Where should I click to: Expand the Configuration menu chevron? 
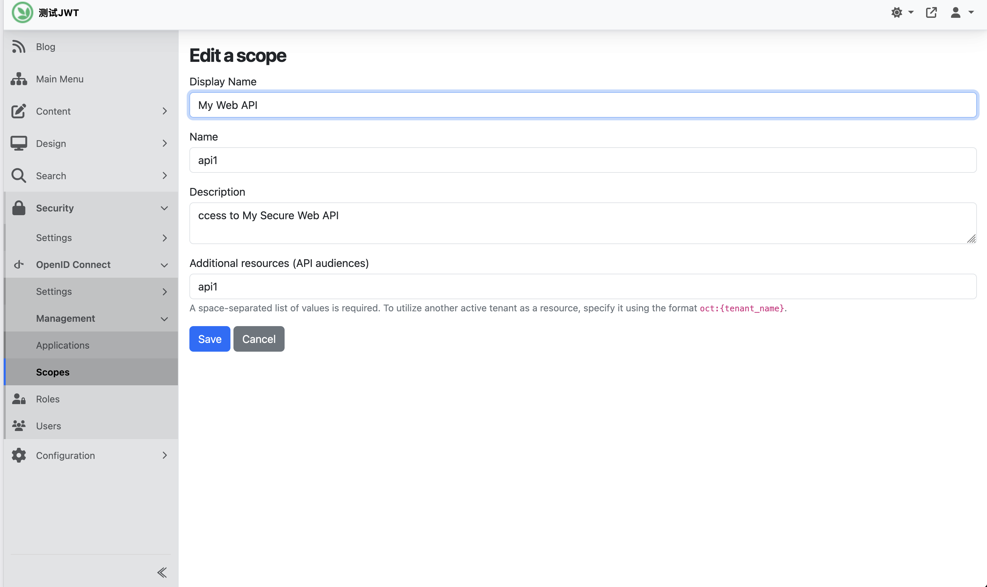tap(164, 455)
